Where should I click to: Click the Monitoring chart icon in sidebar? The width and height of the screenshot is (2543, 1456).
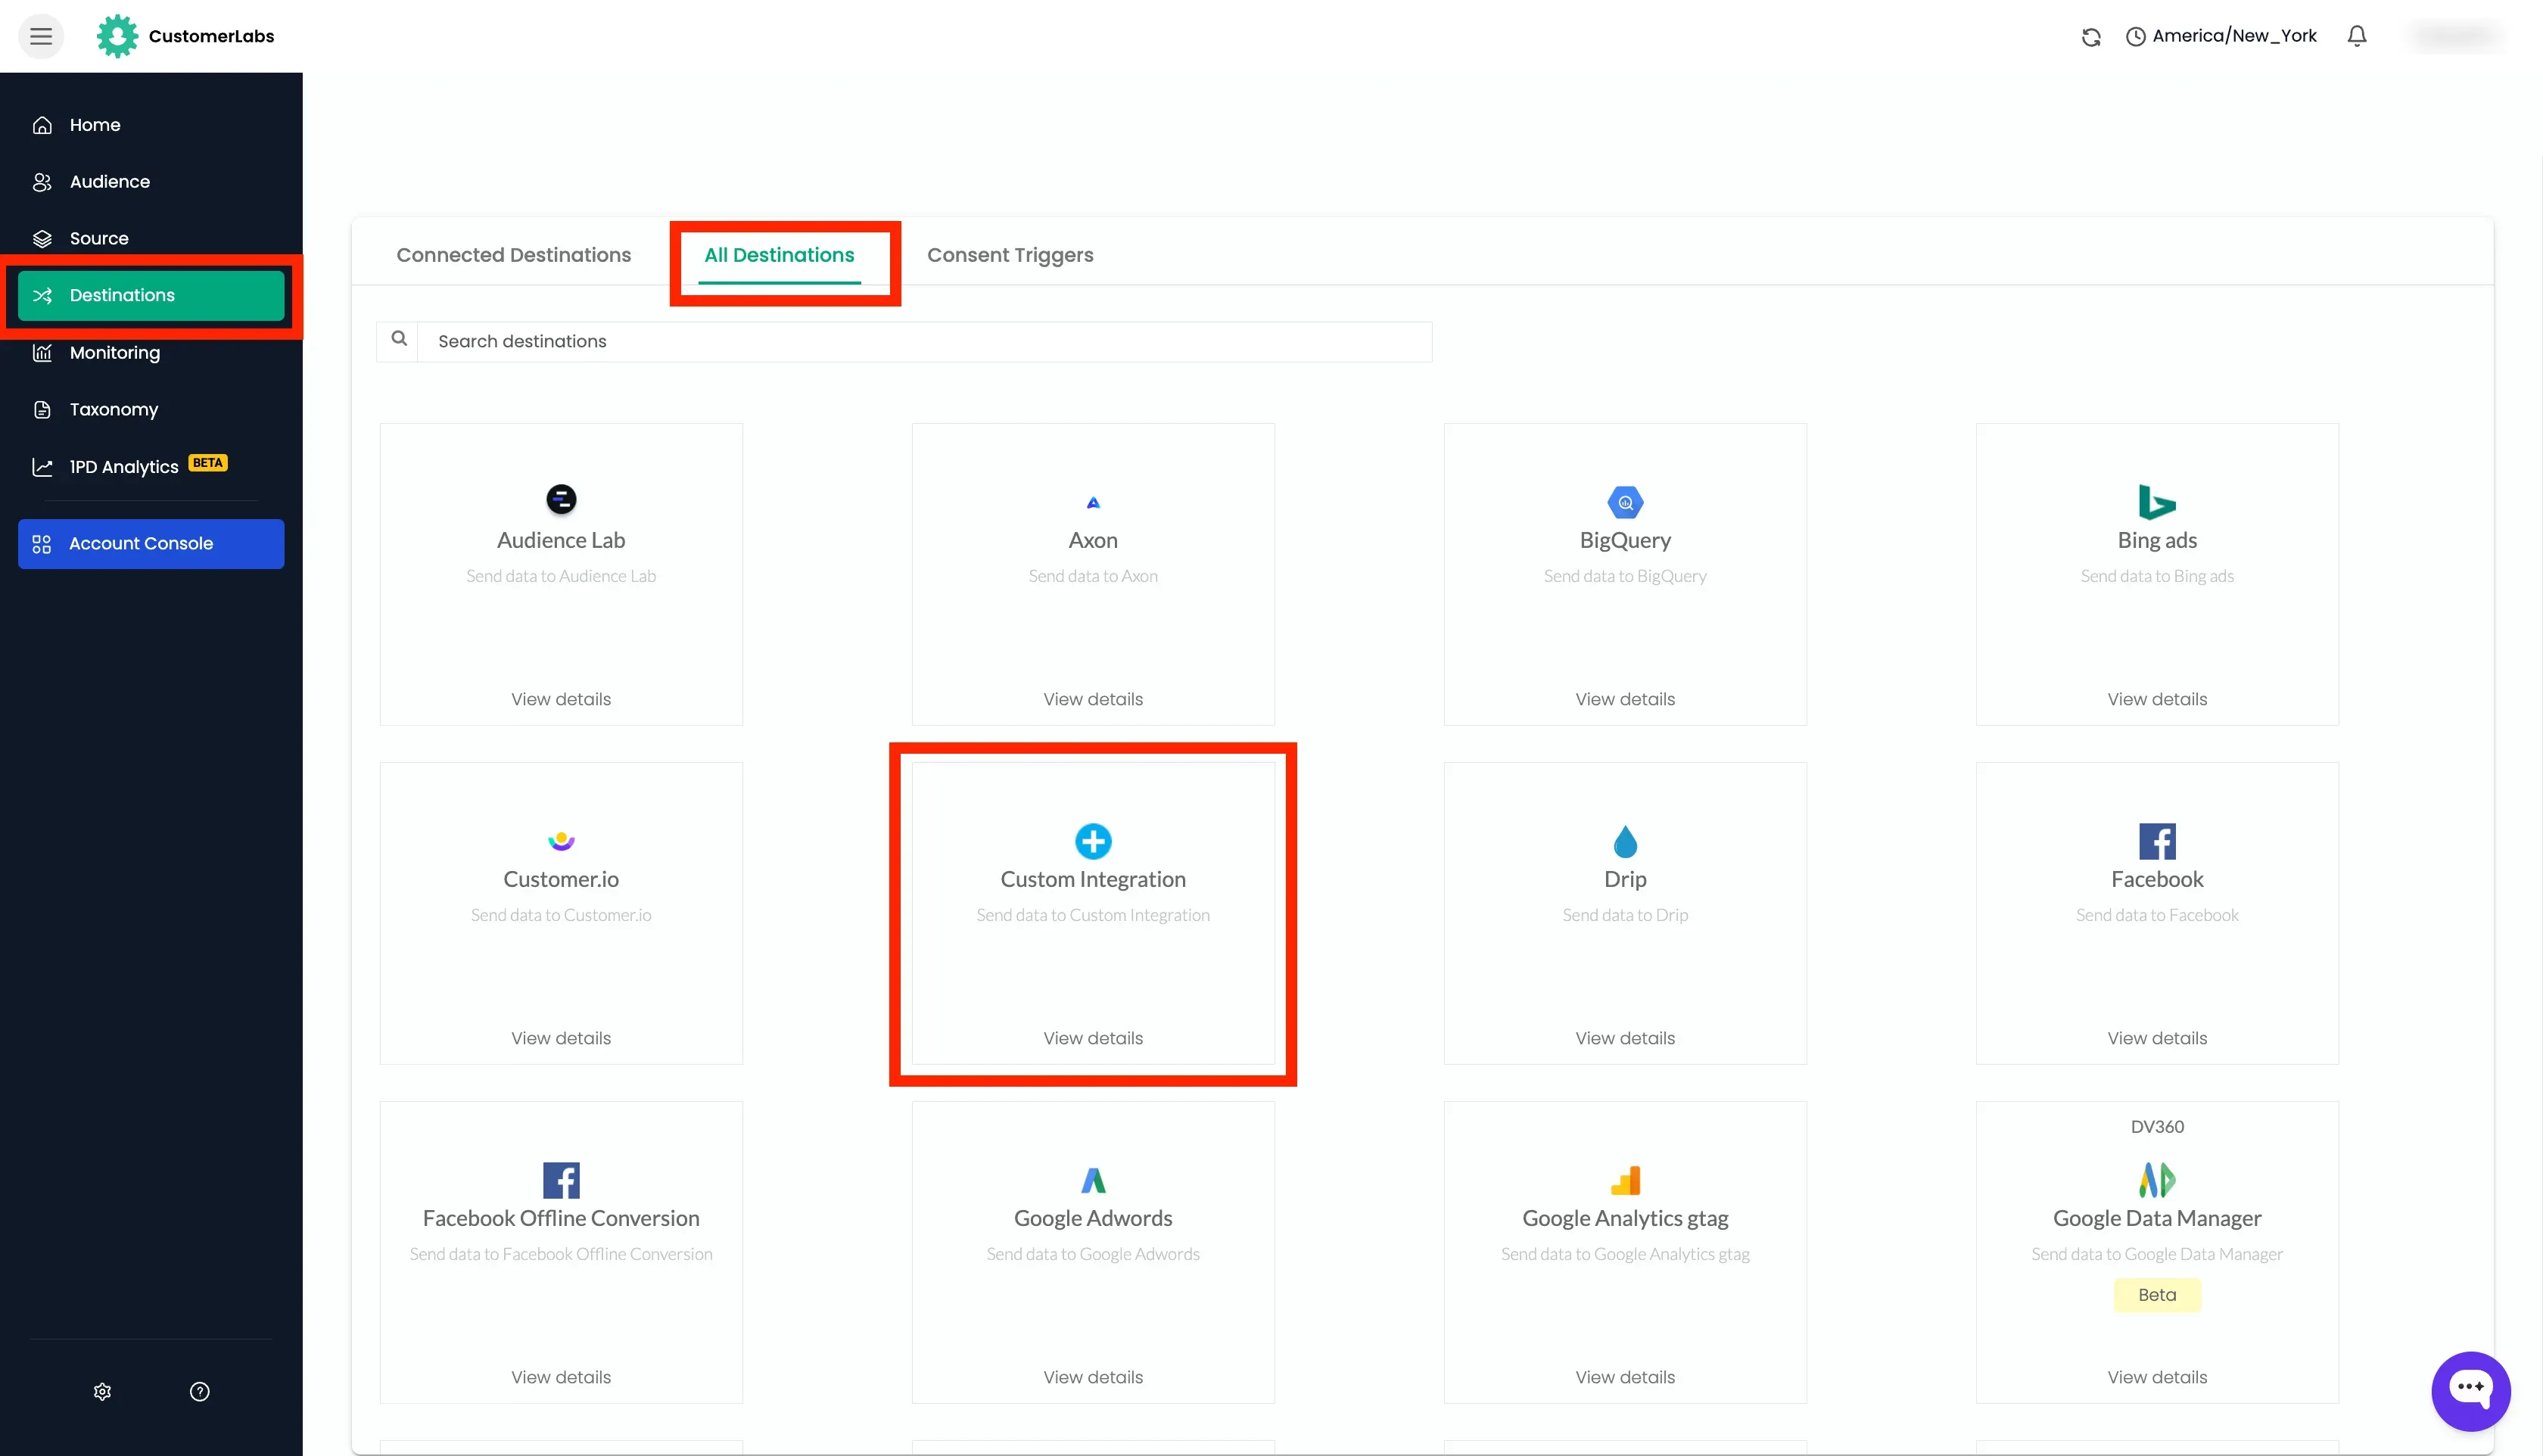(x=42, y=353)
